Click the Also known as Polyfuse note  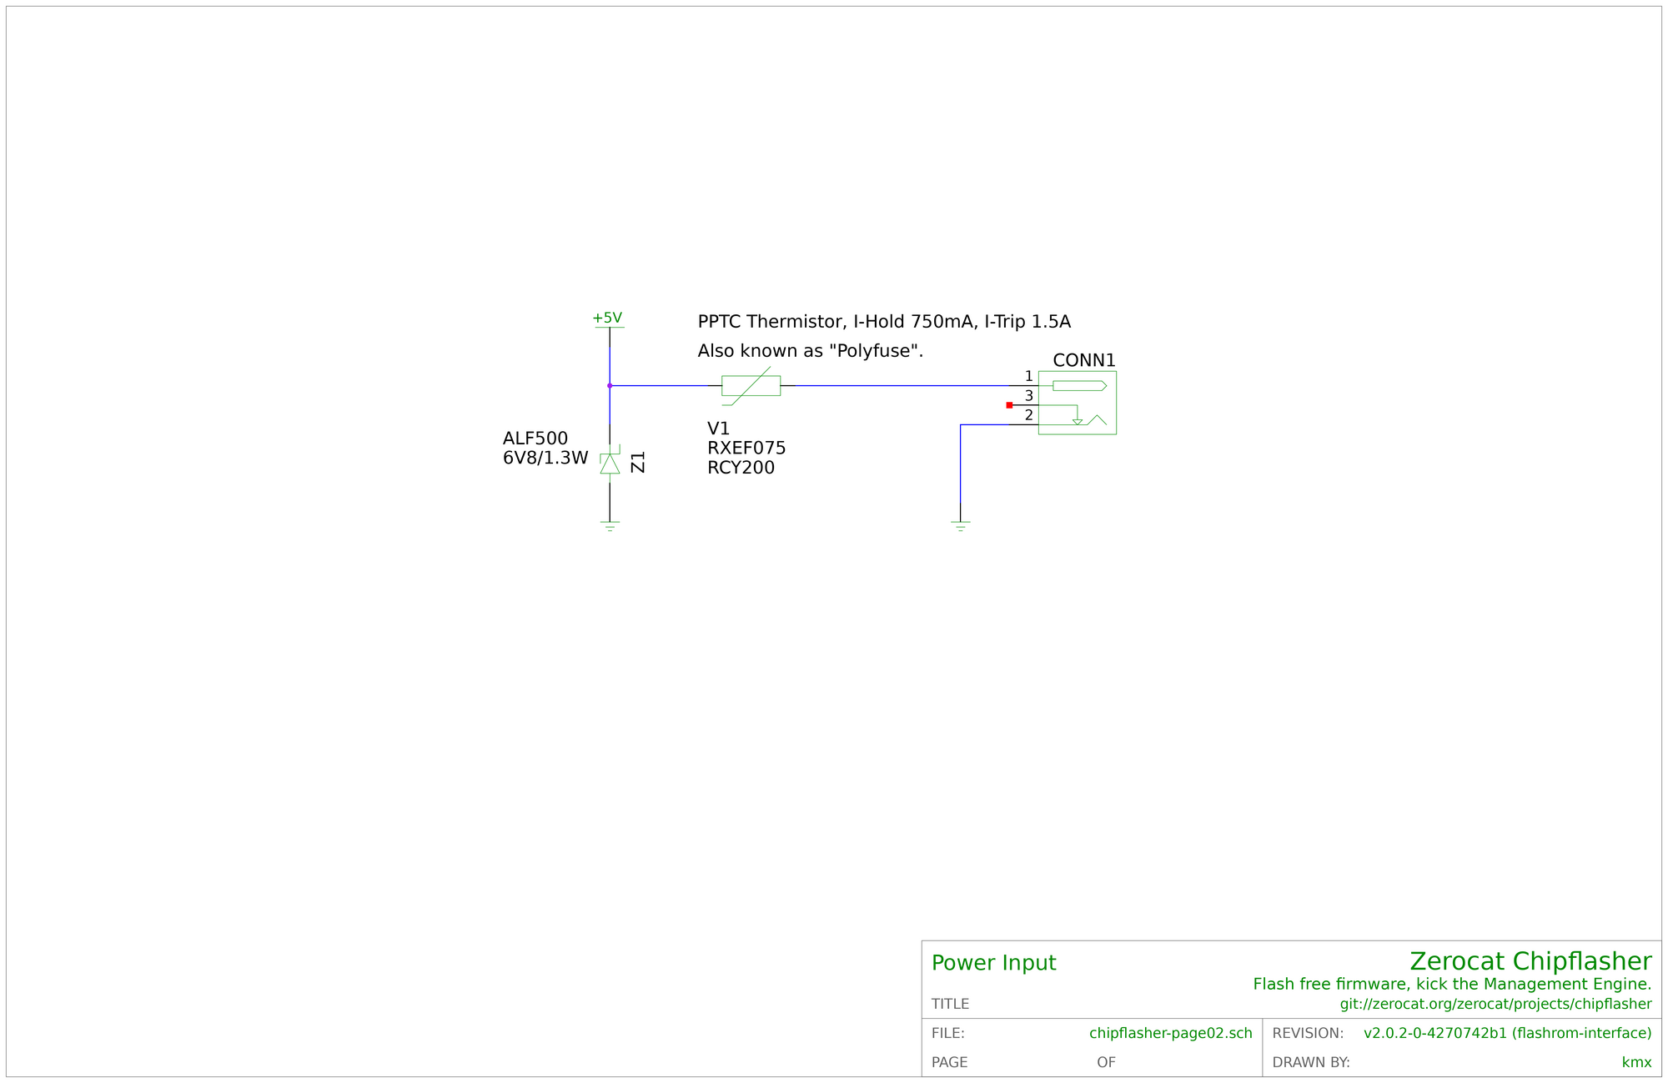click(811, 351)
